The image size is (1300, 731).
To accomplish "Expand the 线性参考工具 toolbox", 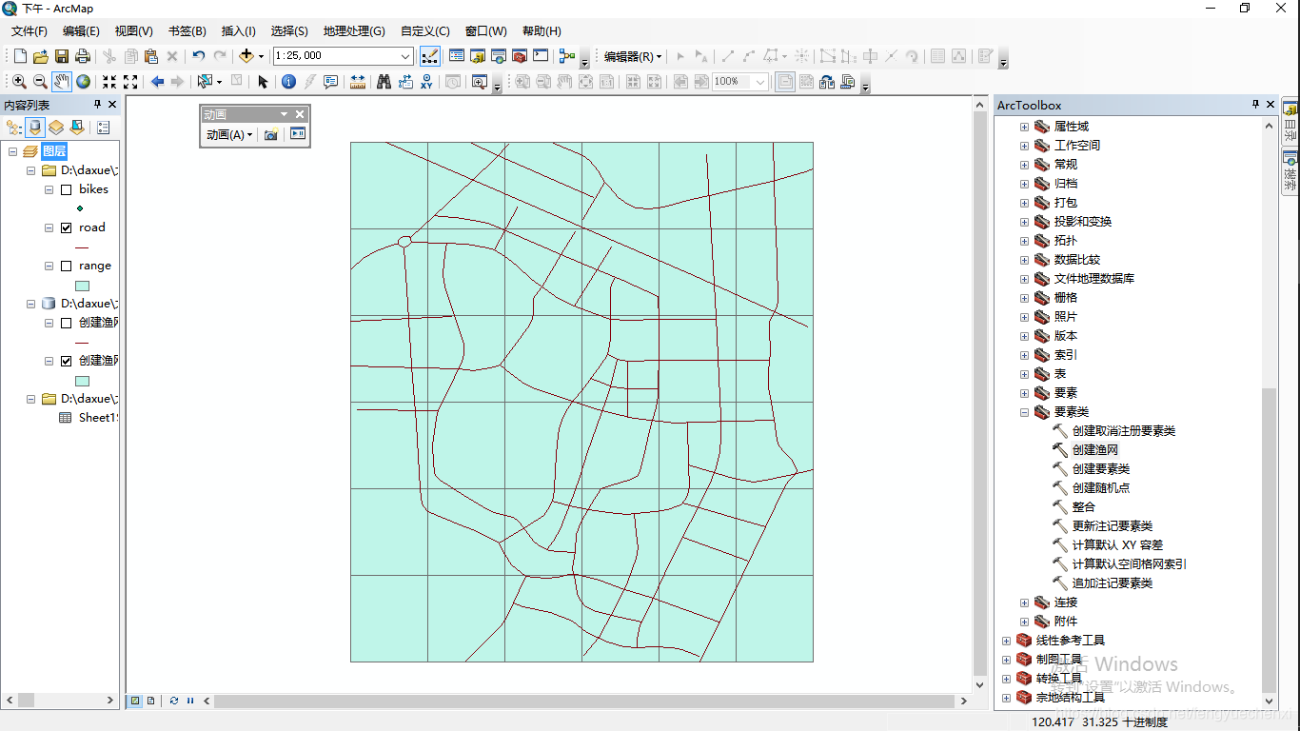I will point(1006,641).
